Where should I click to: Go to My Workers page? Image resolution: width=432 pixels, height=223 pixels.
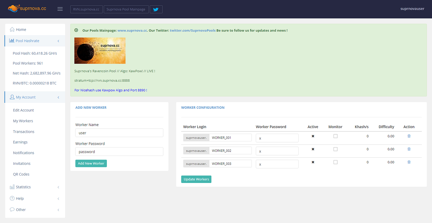23,121
